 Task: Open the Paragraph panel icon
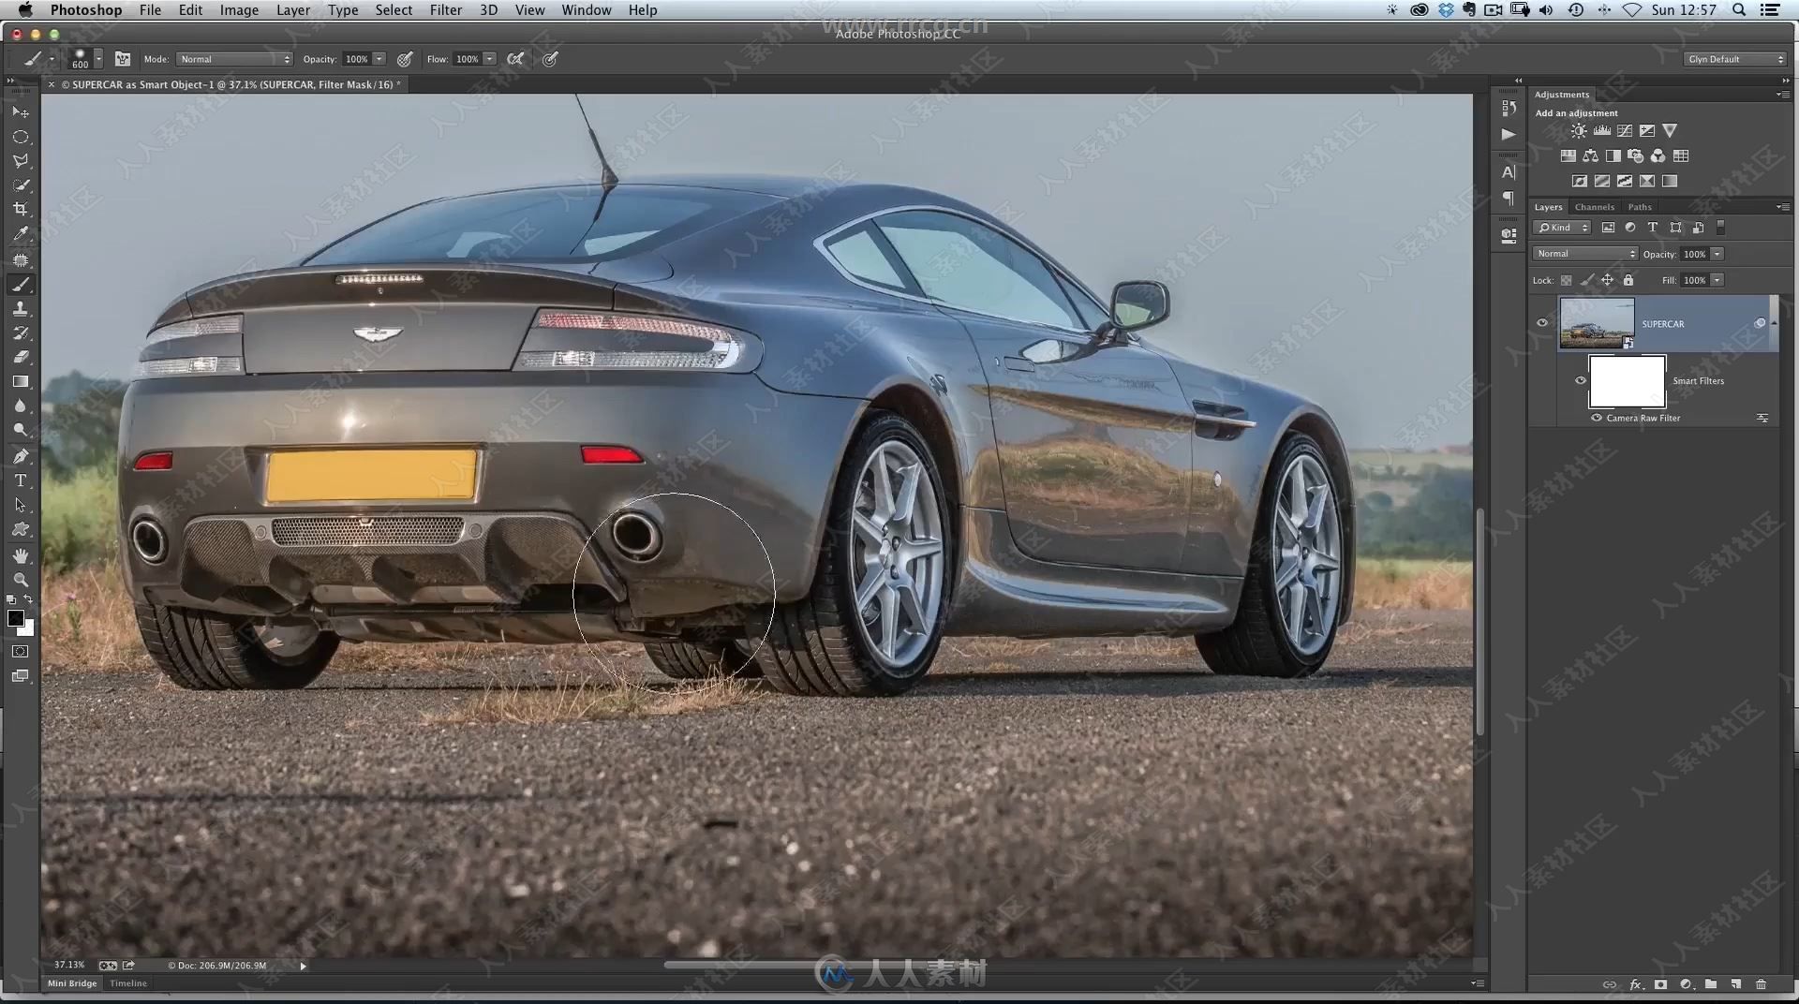[x=1509, y=198]
